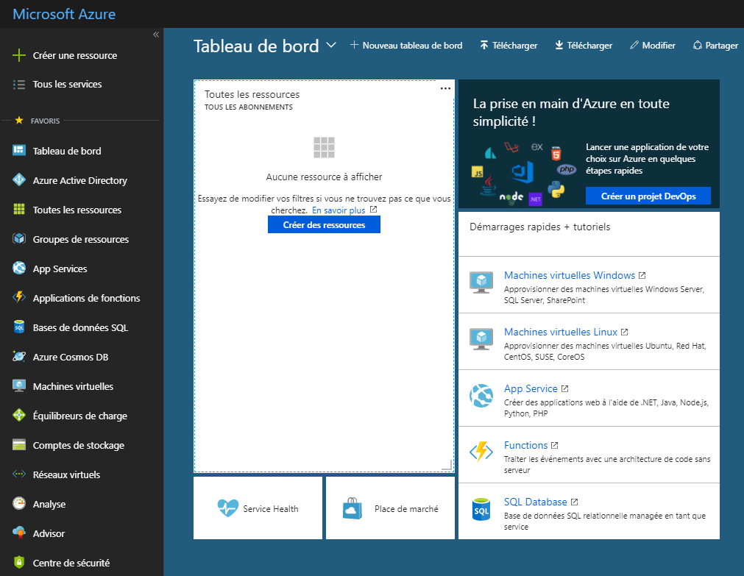This screenshot has width=744, height=576.
Task: Click the empty resources grid placeholder icon
Action: tap(324, 148)
